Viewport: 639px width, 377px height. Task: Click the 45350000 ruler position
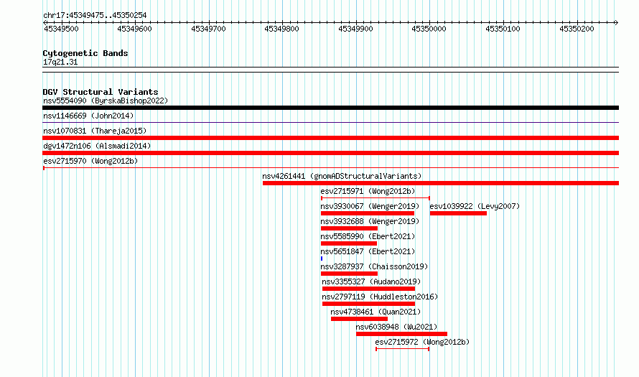pyautogui.click(x=429, y=29)
